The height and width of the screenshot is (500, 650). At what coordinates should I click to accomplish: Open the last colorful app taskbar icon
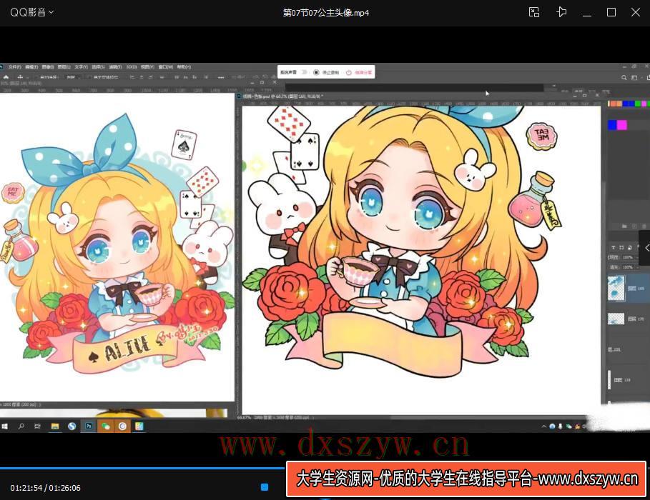[x=139, y=426]
